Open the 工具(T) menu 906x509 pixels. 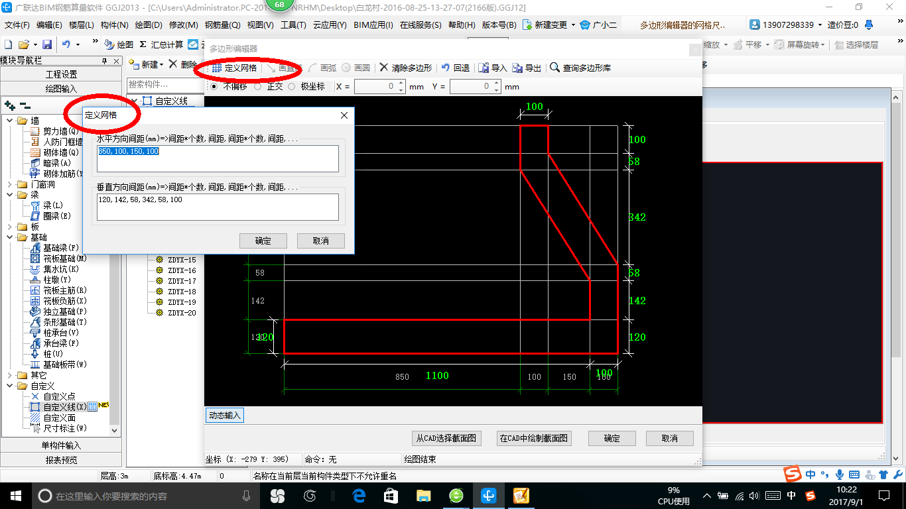[x=293, y=25]
